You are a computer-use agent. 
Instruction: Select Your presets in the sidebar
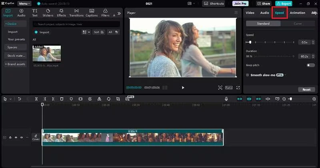(x=16, y=39)
